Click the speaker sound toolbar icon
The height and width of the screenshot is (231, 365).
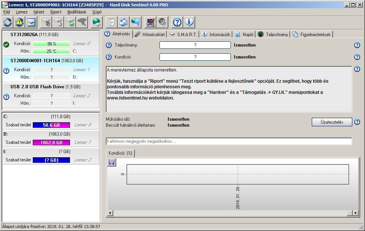click(x=162, y=22)
